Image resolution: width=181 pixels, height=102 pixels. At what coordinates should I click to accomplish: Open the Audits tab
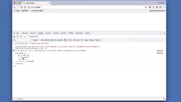click(x=87, y=33)
